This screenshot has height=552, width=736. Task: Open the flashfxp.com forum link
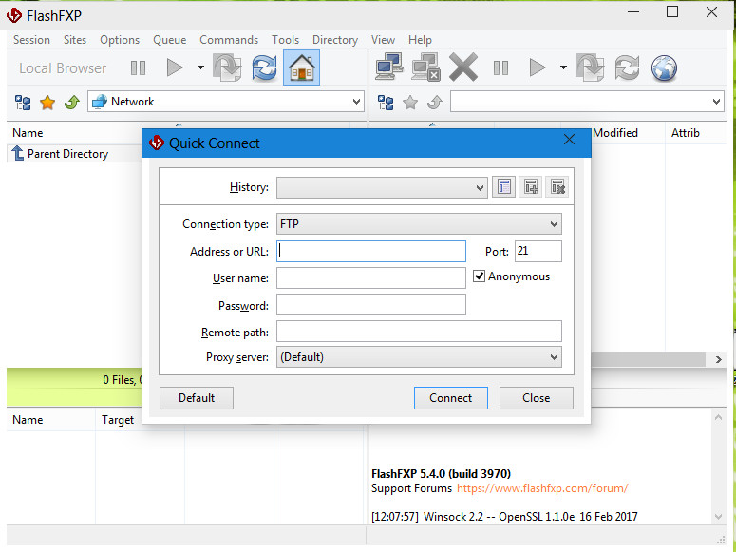[x=542, y=488]
